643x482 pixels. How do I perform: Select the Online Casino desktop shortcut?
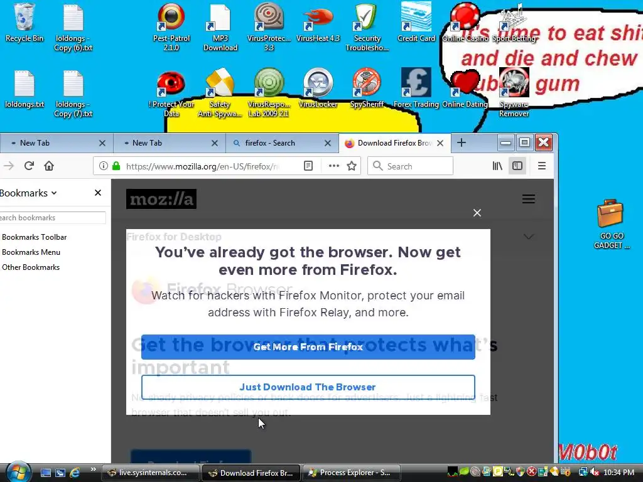[465, 23]
